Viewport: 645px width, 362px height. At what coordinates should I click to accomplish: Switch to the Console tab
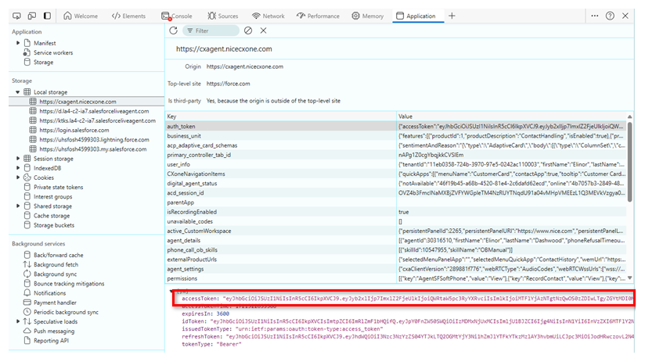pos(177,16)
